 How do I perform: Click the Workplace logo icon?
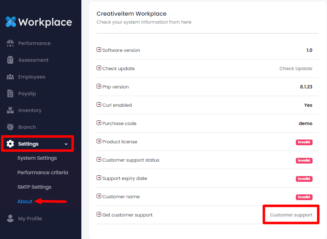11,22
